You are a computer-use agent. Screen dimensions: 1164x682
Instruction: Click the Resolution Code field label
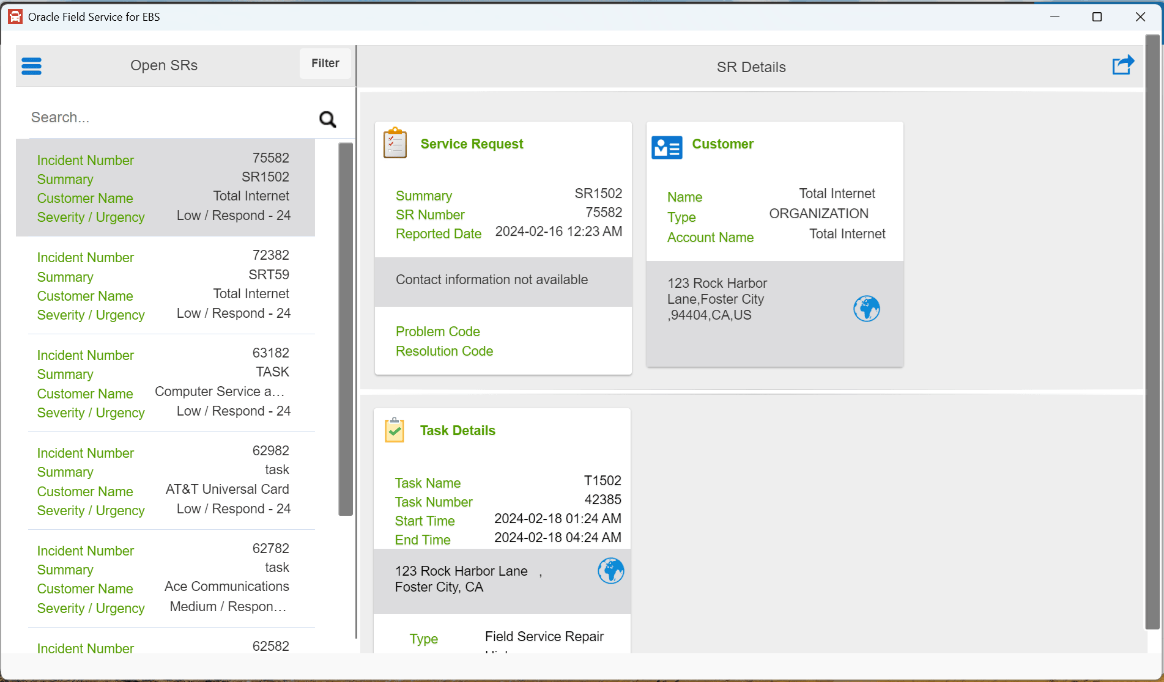(444, 351)
